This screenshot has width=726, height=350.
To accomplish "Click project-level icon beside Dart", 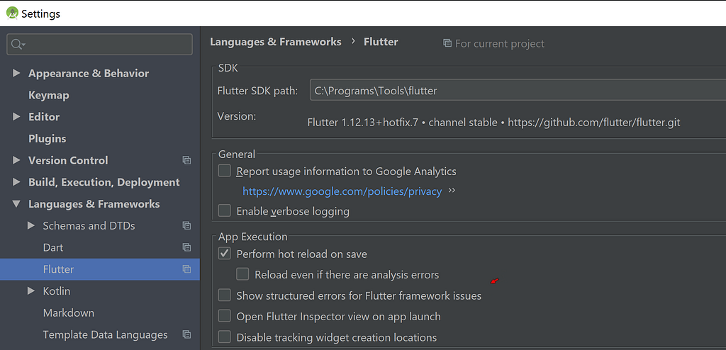I will (x=186, y=248).
